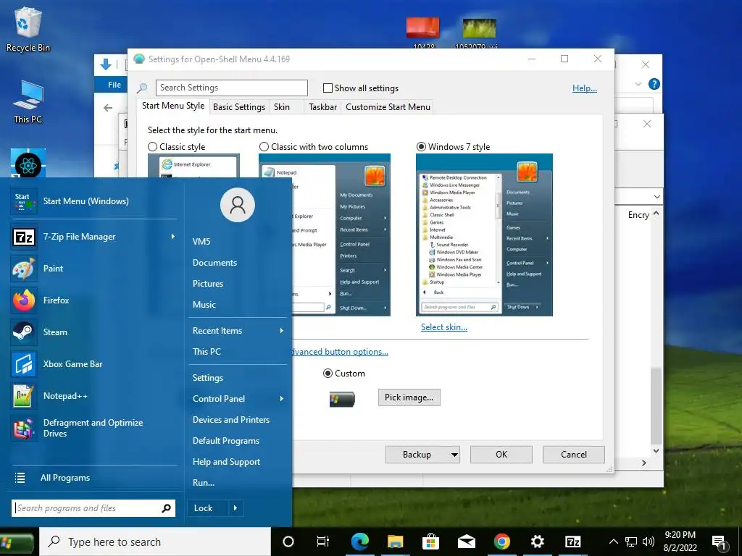
Task: Expand ribbon chevron in background Explorer window
Action: tap(638, 84)
